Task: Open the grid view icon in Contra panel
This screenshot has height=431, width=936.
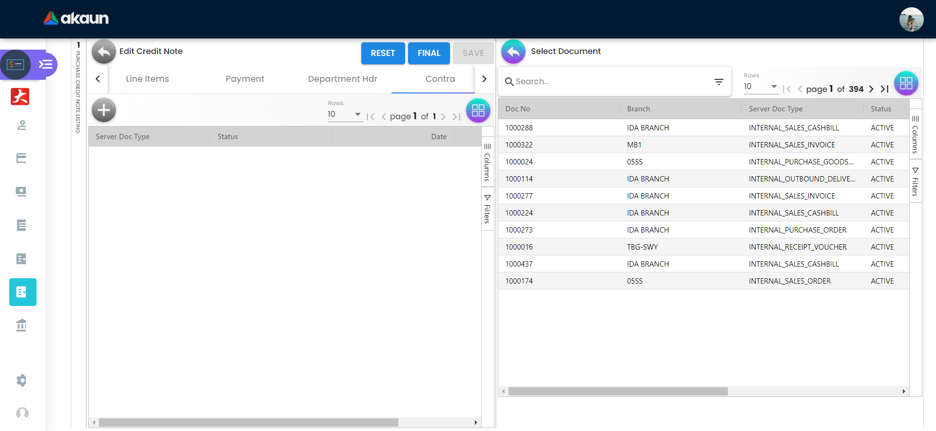Action: click(x=478, y=110)
